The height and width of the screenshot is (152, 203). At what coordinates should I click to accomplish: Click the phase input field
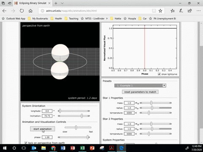click(47, 137)
